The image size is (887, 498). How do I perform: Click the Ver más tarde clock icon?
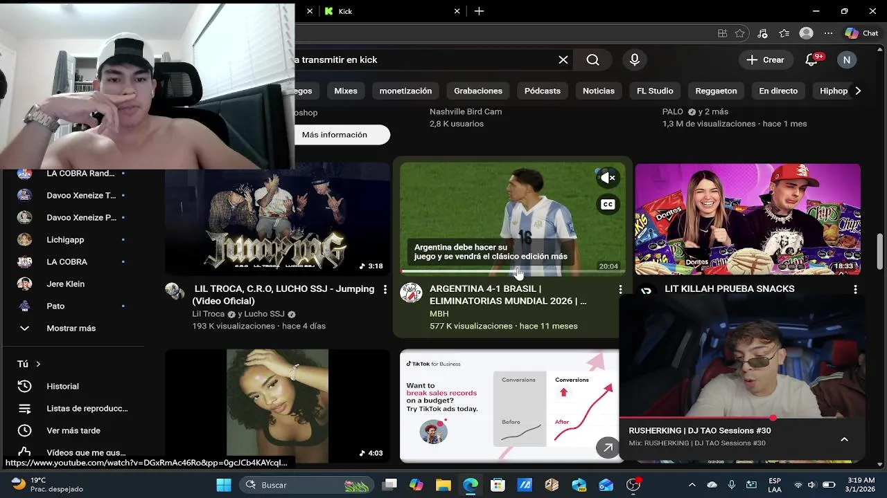24,430
